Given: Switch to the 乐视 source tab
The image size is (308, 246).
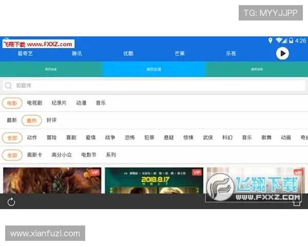Looking at the screenshot, I should 231,53.
